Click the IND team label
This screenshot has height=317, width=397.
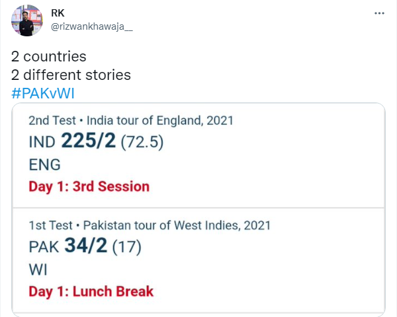coord(42,142)
